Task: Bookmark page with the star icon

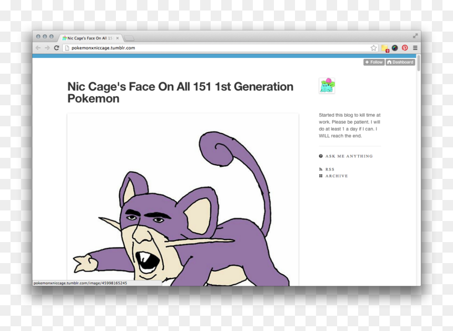Action: click(x=373, y=48)
